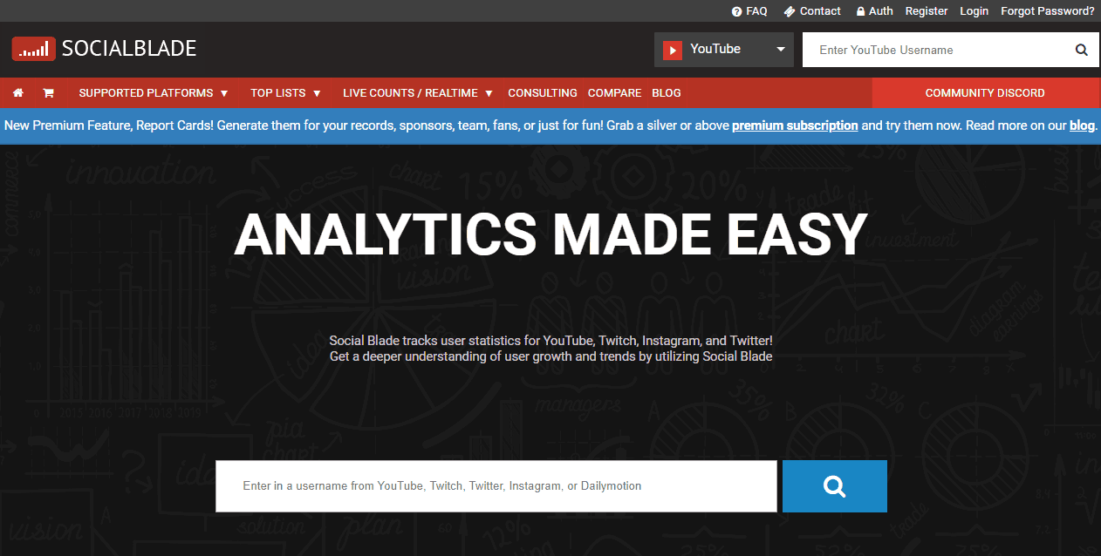Go to the Login link
1101x556 pixels.
tap(974, 11)
